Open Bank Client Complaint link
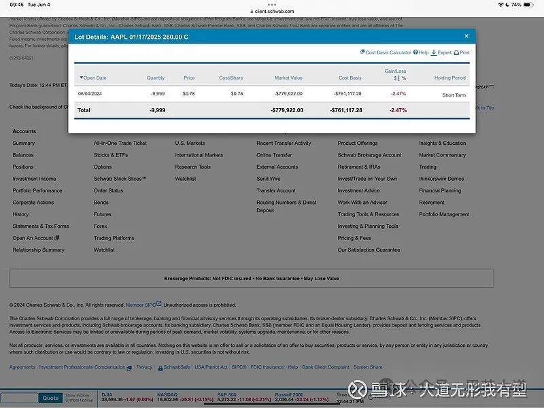Image resolution: width=544 pixels, height=408 pixels. pyautogui.click(x=326, y=367)
